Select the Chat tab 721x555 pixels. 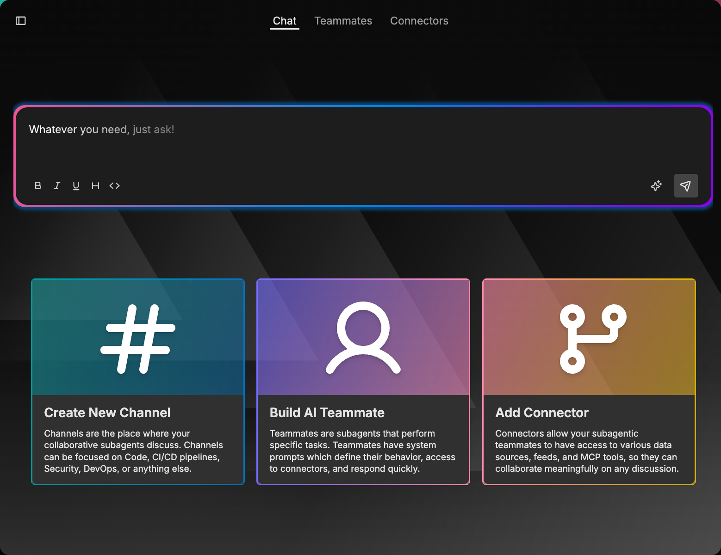(284, 21)
